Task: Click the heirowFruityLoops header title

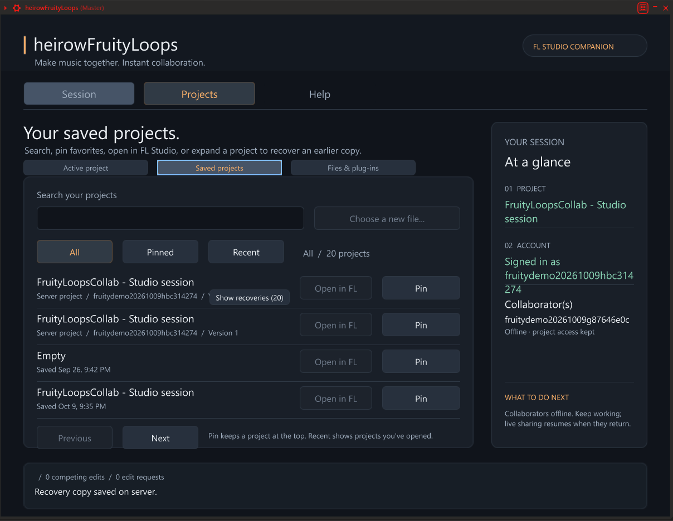Action: coord(106,45)
